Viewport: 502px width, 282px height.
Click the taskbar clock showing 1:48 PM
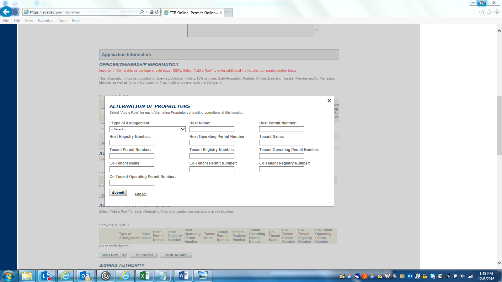pyautogui.click(x=486, y=276)
